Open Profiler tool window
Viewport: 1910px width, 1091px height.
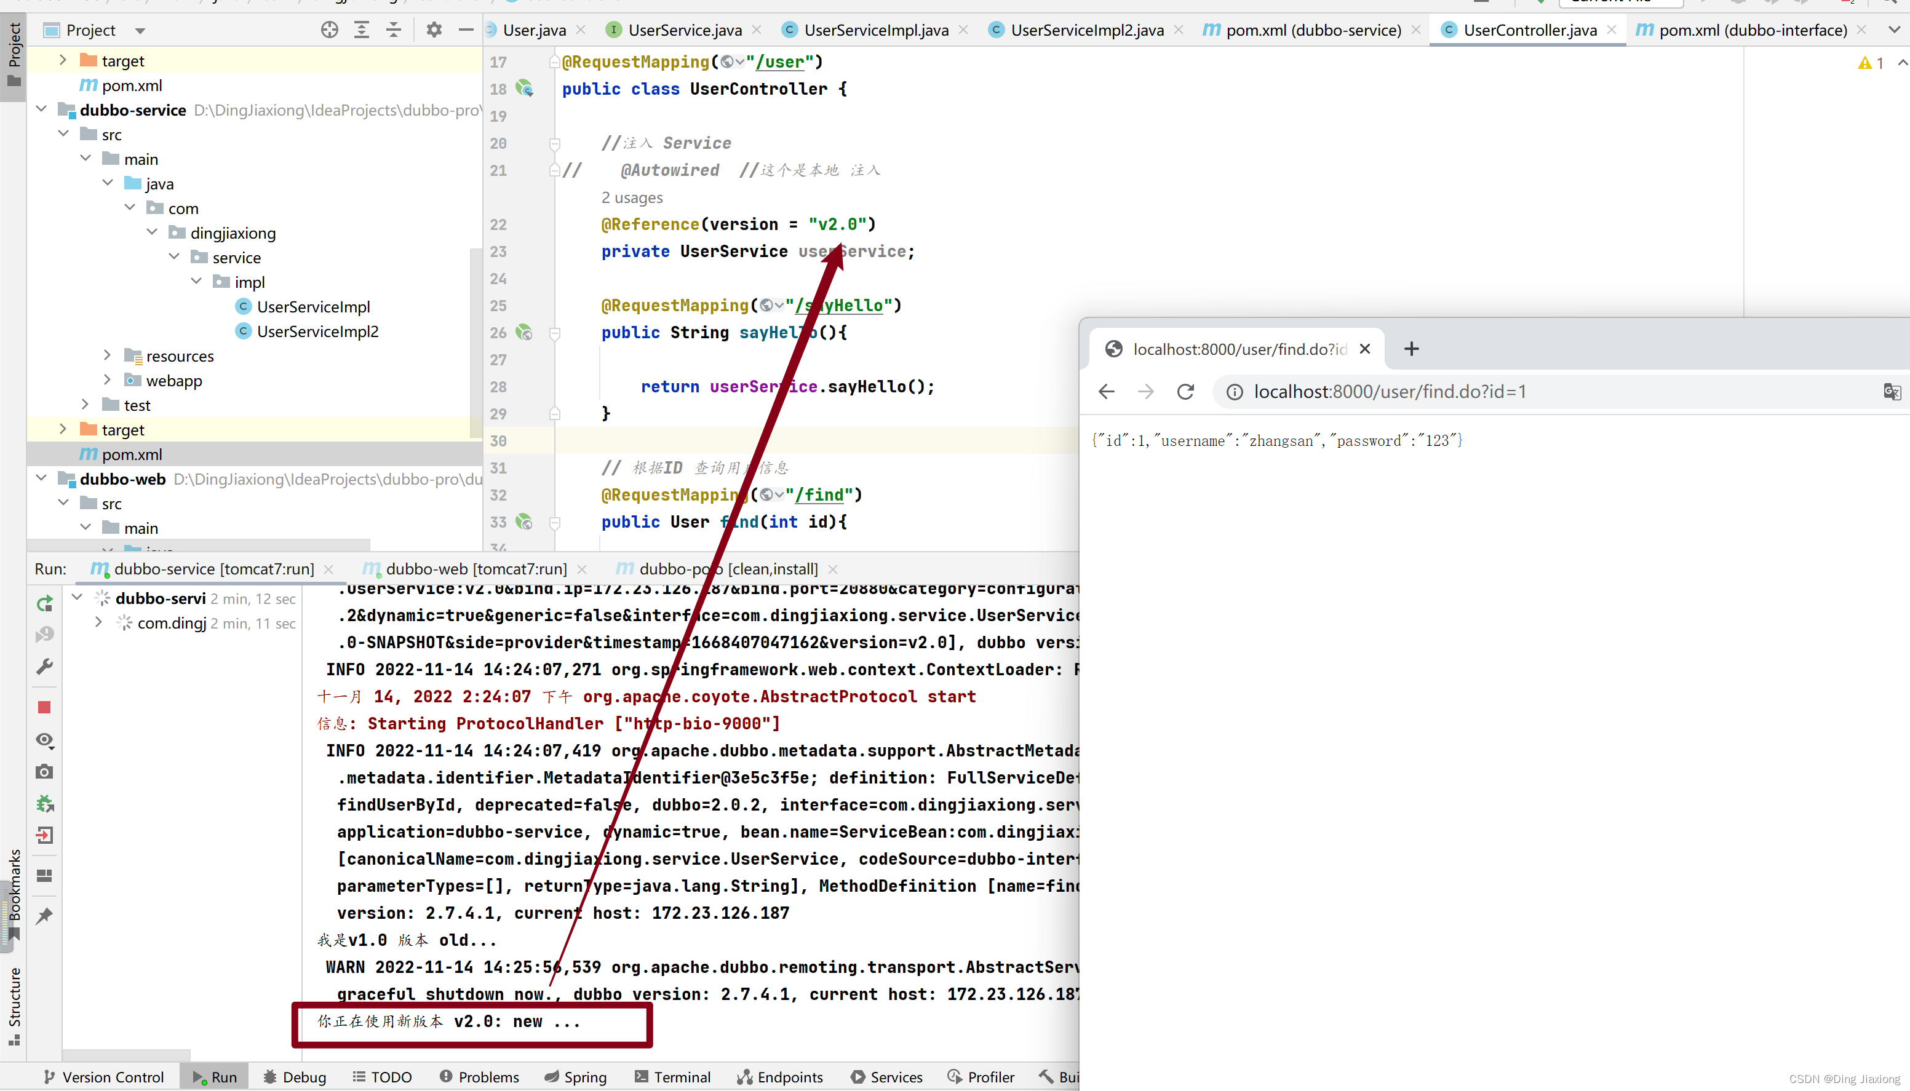980,1077
